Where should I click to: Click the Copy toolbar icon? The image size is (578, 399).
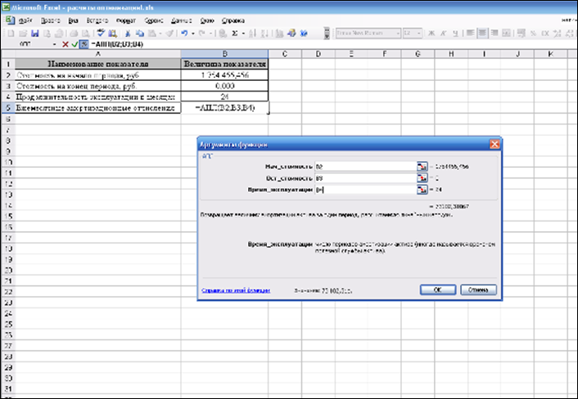coord(140,34)
